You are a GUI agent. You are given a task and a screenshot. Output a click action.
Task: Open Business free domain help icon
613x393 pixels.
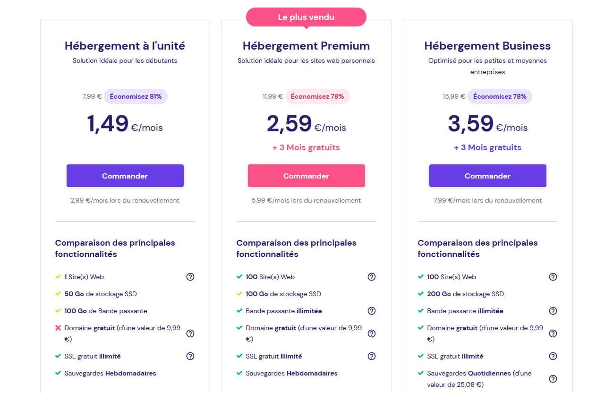[553, 333]
